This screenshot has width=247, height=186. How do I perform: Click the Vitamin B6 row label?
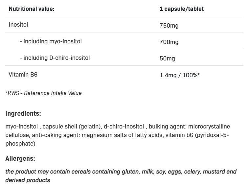point(23,75)
